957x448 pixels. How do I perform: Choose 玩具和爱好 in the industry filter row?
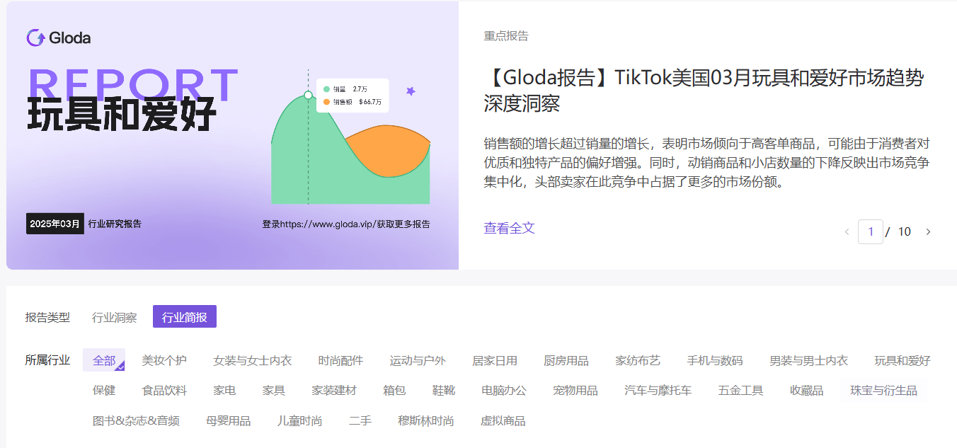[x=902, y=360]
